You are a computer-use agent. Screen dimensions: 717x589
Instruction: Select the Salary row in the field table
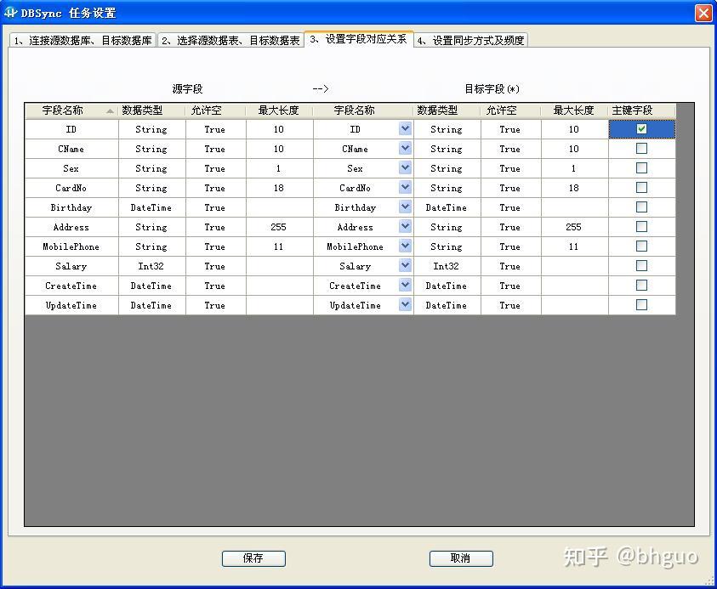[71, 266]
